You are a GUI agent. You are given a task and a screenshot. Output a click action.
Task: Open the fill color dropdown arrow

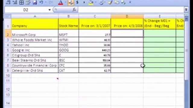[96, 2]
